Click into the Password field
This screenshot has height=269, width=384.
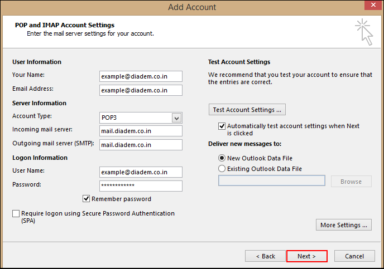pos(141,186)
